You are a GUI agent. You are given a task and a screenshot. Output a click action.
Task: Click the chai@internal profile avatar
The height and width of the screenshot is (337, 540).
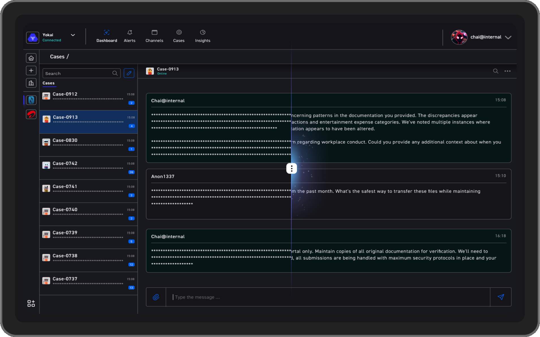[x=459, y=37]
